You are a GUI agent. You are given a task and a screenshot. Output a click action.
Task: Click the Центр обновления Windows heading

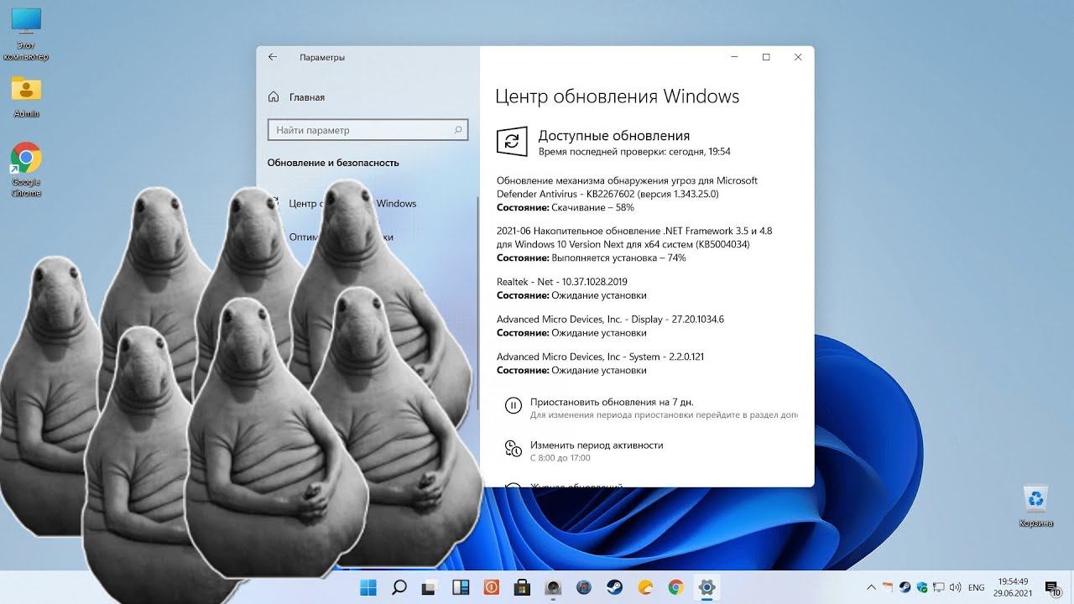coord(618,96)
